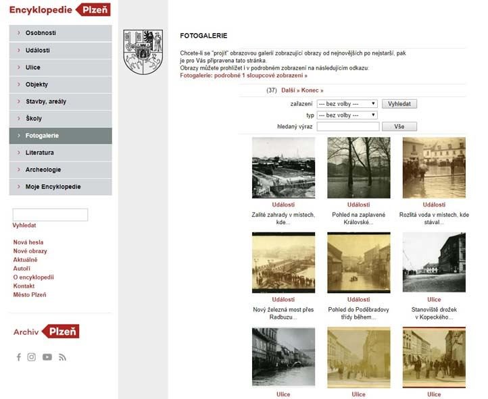Image resolution: width=488 pixels, height=399 pixels.
Task: Open the Město Plzeň link
Action: pyautogui.click(x=30, y=294)
